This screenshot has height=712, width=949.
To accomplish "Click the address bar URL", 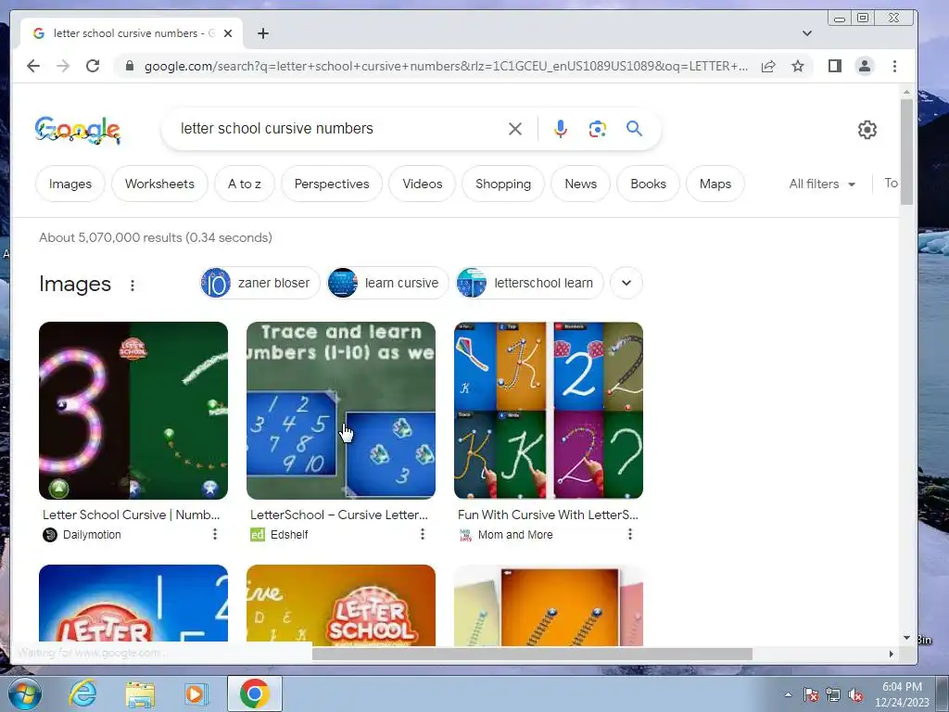I will [446, 66].
